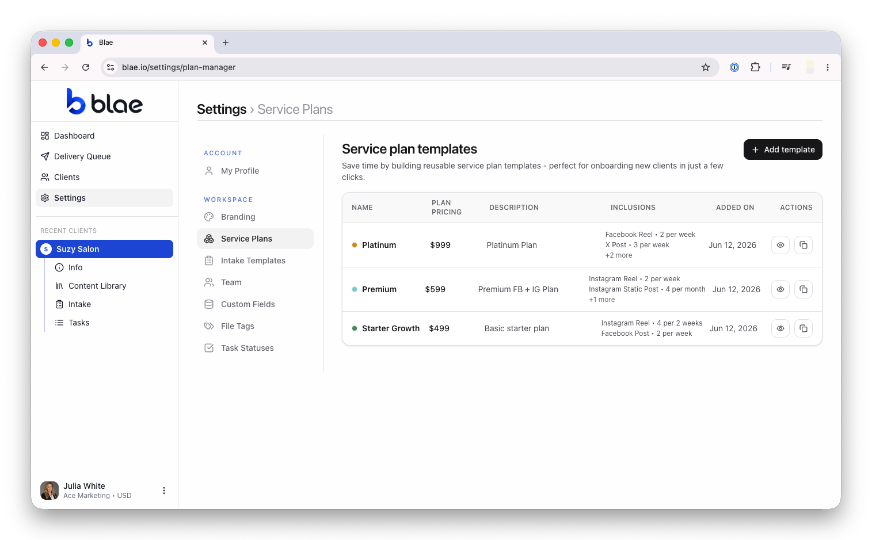Click the blae logo
The height and width of the screenshot is (540, 872).
pyautogui.click(x=104, y=102)
